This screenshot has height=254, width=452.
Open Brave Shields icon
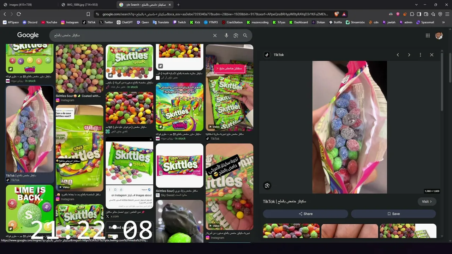(x=337, y=14)
